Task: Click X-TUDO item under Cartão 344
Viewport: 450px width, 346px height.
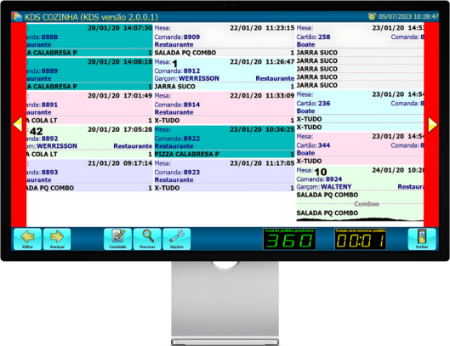Action: (360, 162)
